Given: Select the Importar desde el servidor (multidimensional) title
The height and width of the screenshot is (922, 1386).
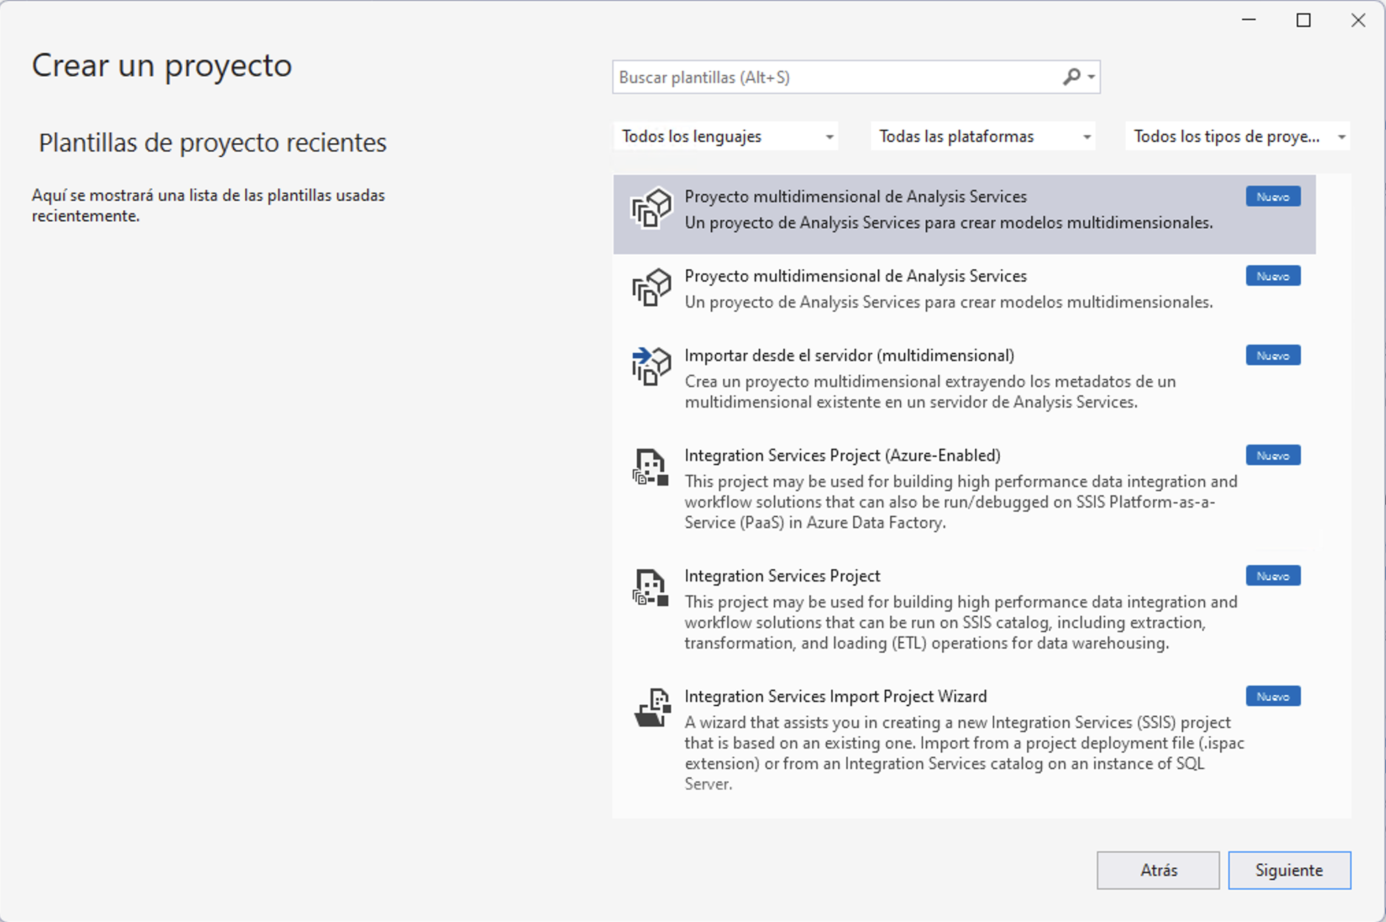Looking at the screenshot, I should (x=849, y=356).
